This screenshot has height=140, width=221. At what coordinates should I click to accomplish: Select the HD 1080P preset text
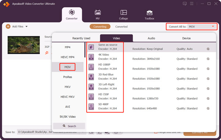pos(104,65)
